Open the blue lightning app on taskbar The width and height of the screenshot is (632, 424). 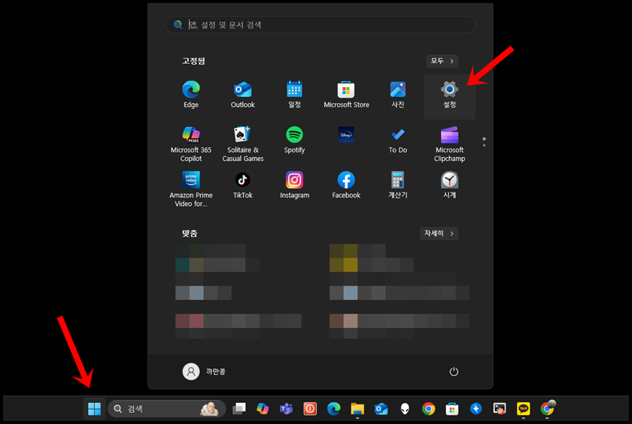tap(476, 409)
